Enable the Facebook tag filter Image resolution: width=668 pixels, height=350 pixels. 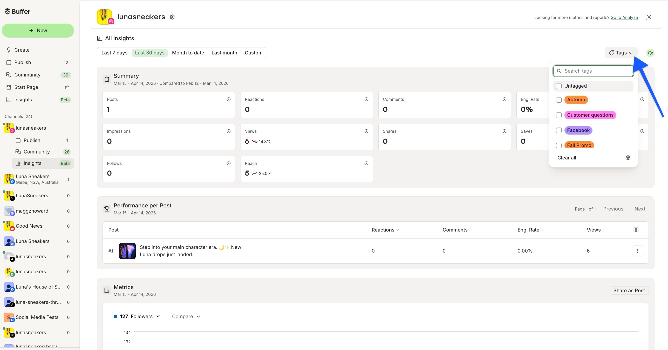tap(559, 130)
